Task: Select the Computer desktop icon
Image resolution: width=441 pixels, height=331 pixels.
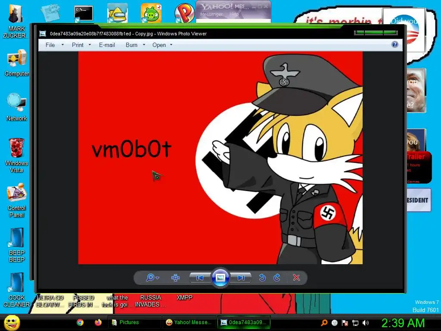Action: point(16,62)
